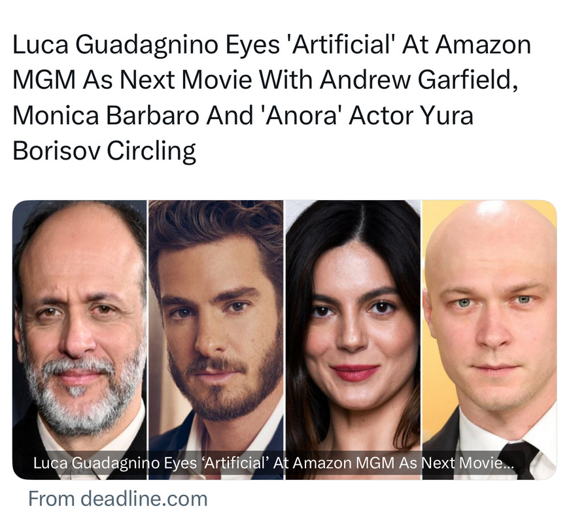Open the portrait of the brown-haired bearded man
This screenshot has width=569, height=523.
pyautogui.click(x=216, y=339)
